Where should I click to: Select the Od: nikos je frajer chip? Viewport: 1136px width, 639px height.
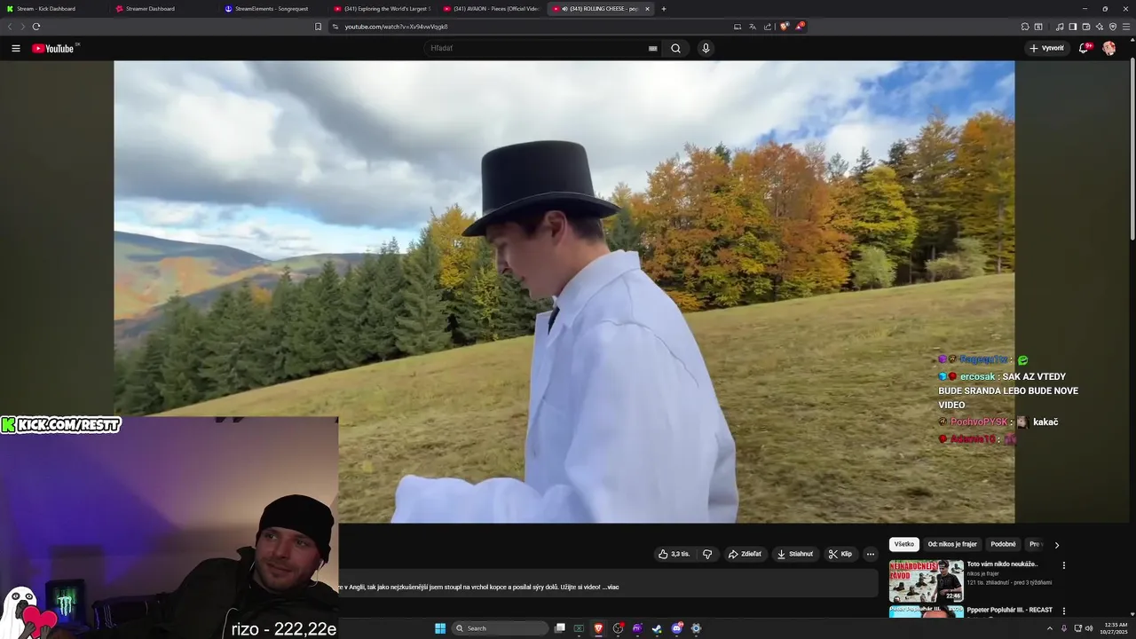coord(952,544)
